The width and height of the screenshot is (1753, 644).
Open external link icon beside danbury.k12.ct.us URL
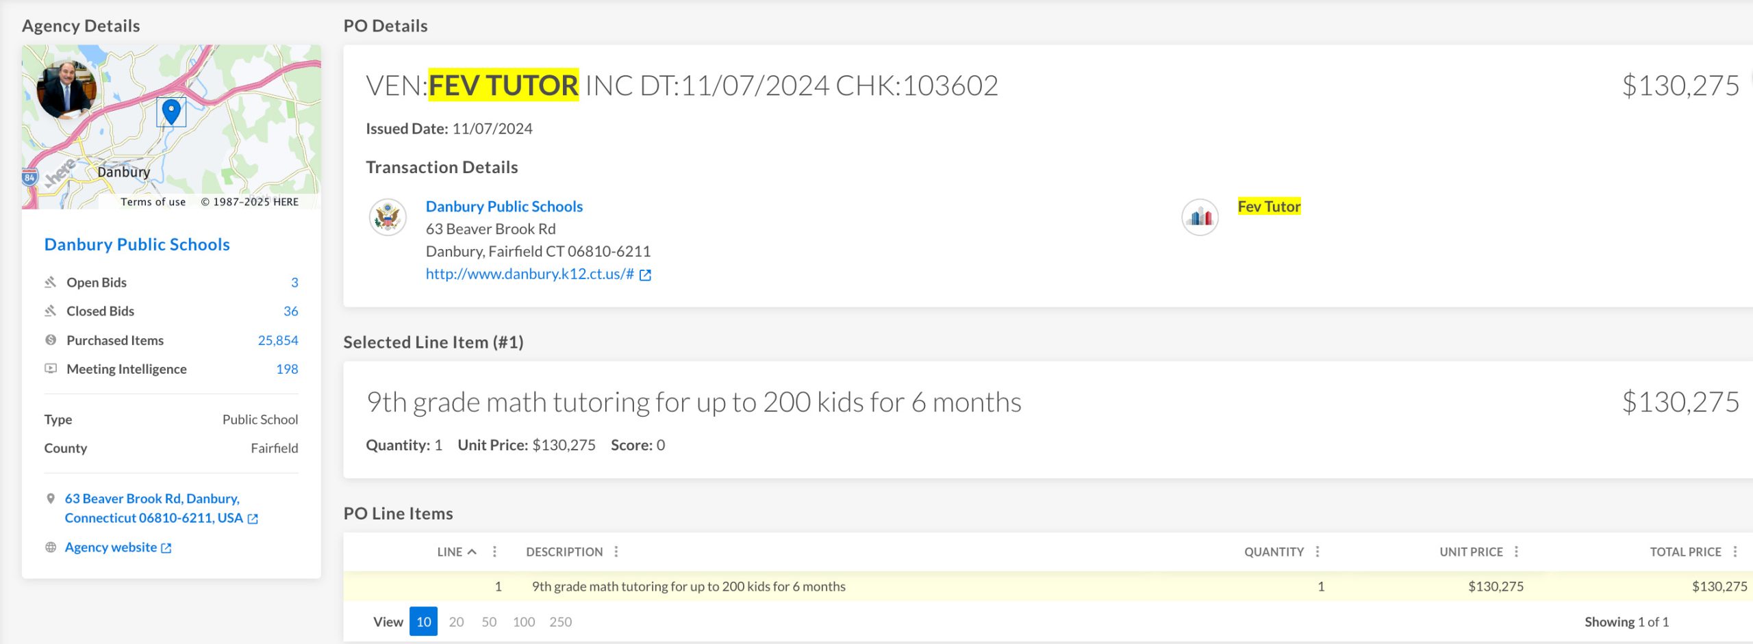tap(645, 275)
